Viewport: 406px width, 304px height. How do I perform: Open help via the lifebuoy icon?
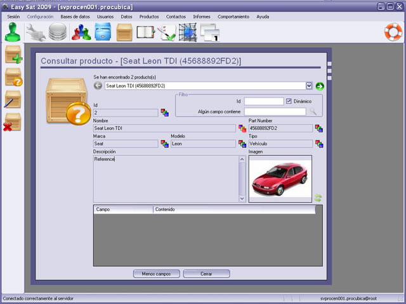pyautogui.click(x=393, y=32)
